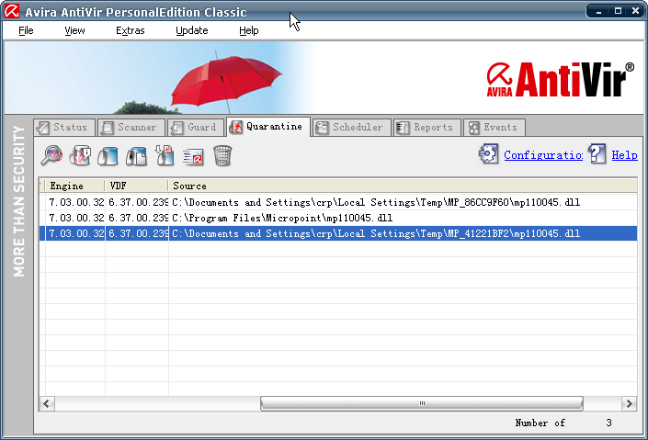Click the AntiVir logo banner
Screen dimensions: 648x440
[x=560, y=80]
